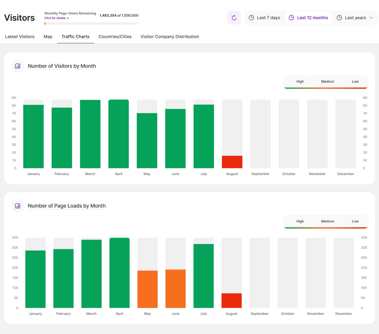Image resolution: width=379 pixels, height=334 pixels.
Task: Click clock icon beside Last years
Action: (x=339, y=18)
